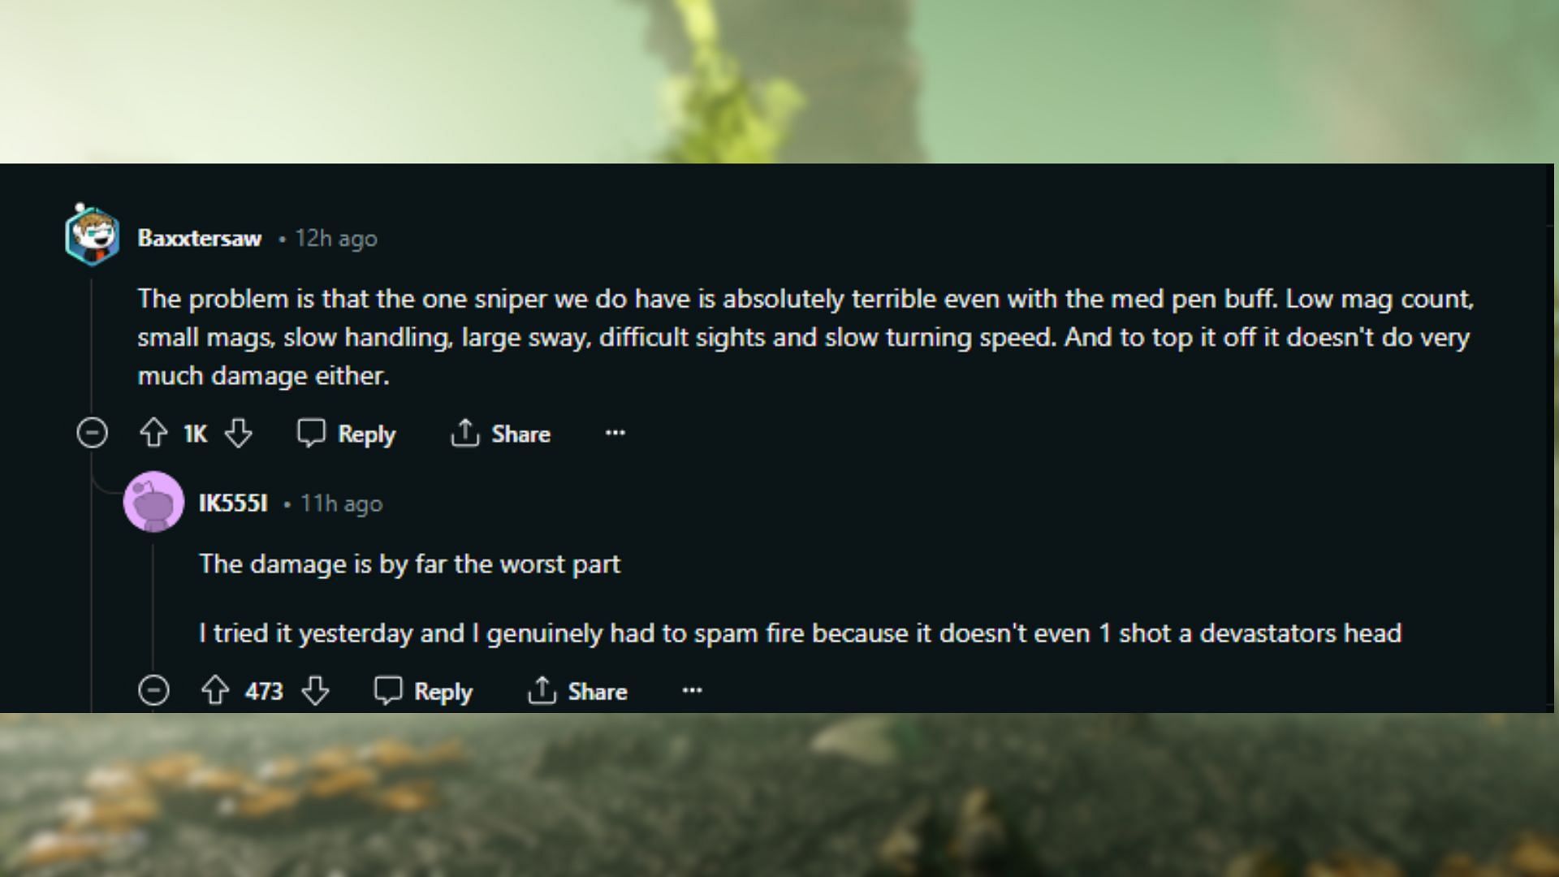Viewport: 1559px width, 877px height.
Task: Collapse Baxxtersaw's comment thread
Action: pyautogui.click(x=92, y=433)
